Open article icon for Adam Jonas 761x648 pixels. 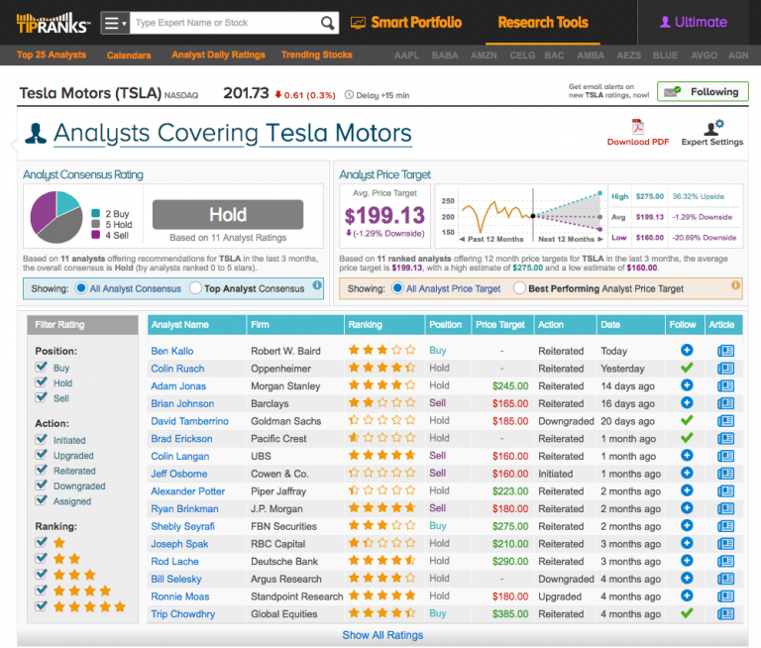[x=725, y=385]
